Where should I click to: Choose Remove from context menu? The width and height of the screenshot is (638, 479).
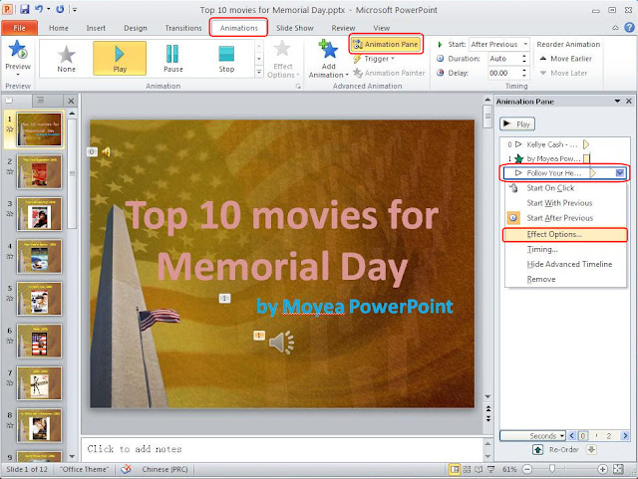(565, 280)
